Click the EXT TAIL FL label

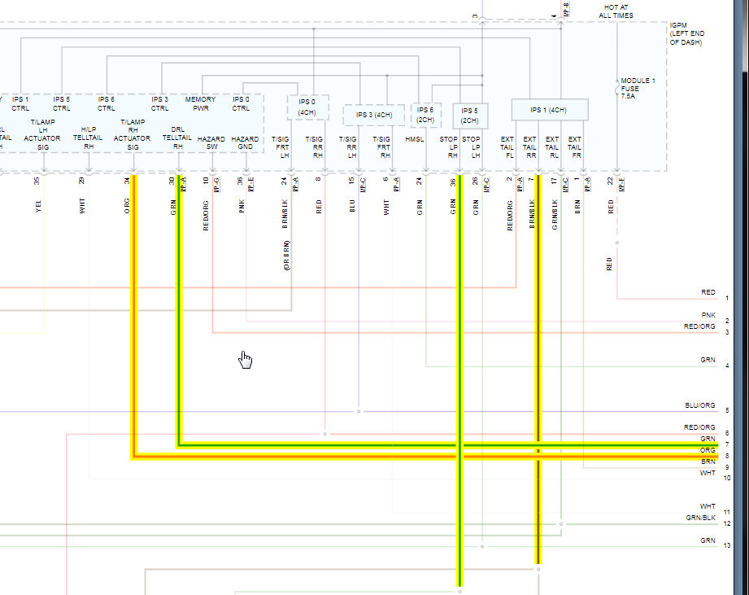tap(507, 147)
